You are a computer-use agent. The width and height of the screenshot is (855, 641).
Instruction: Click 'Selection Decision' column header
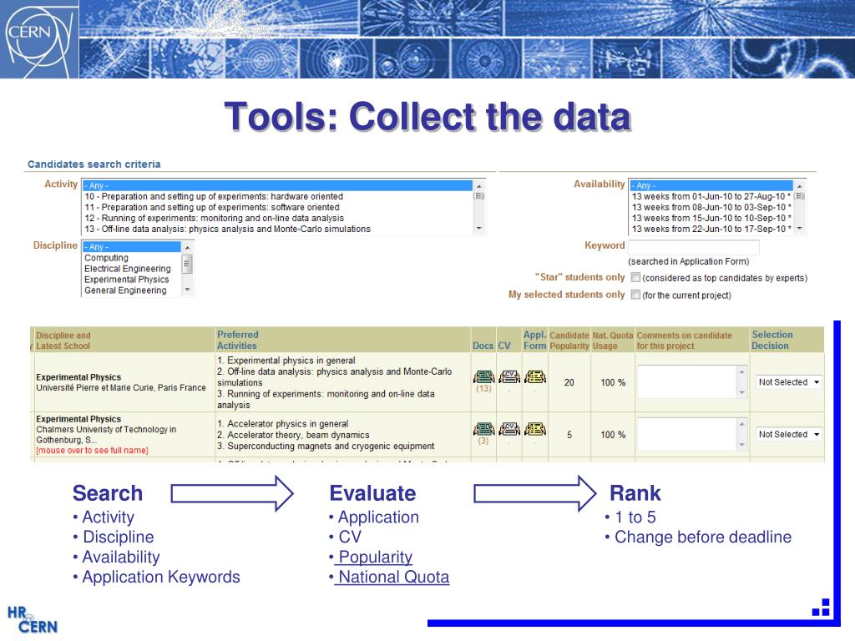[772, 341]
